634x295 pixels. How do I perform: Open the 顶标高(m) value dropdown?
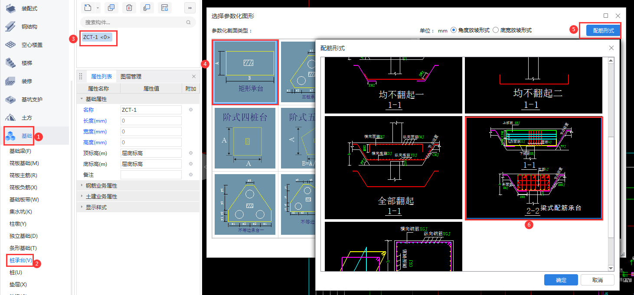[x=151, y=153]
